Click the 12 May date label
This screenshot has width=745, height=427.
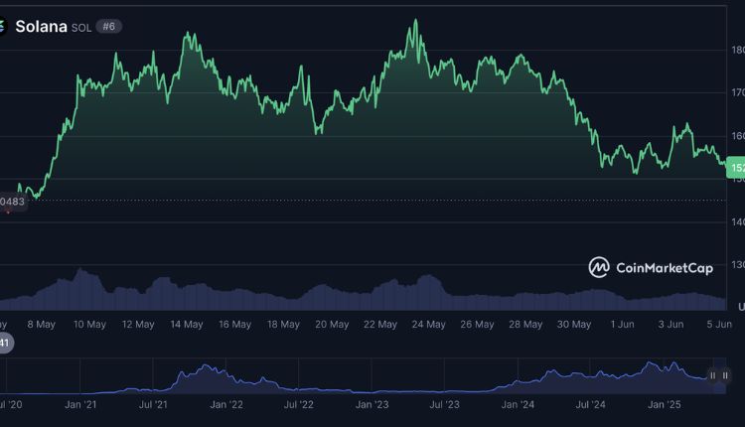point(138,325)
